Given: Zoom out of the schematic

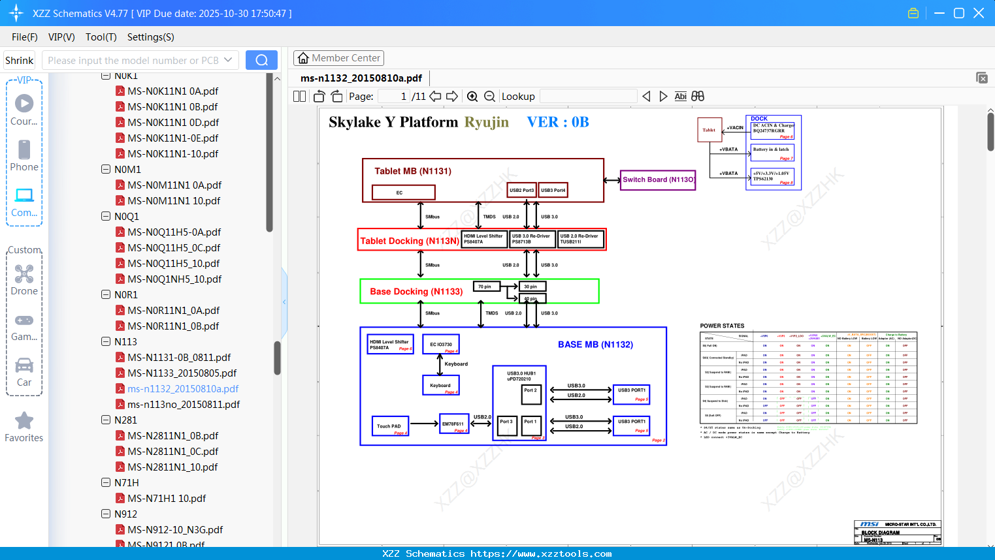Looking at the screenshot, I should pos(489,96).
